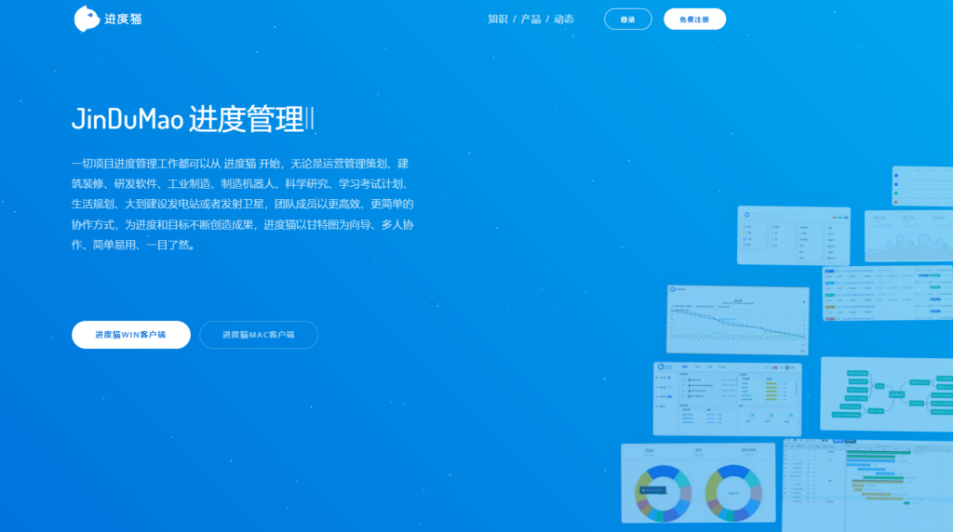953x532 pixels.
Task: Download the 进度猫MAC客户端 client
Action: point(259,335)
